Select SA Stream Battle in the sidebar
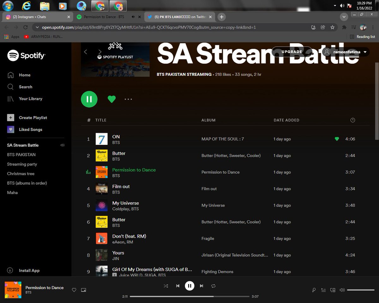379x303 pixels. point(23,145)
